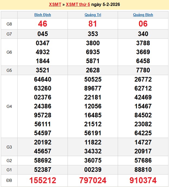Open the XSMT thứ 5 link

(78, 5)
